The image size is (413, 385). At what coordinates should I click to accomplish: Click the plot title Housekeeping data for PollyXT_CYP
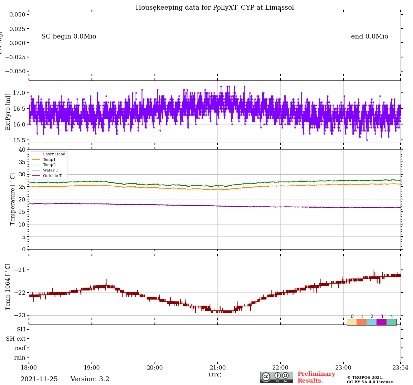point(215,8)
